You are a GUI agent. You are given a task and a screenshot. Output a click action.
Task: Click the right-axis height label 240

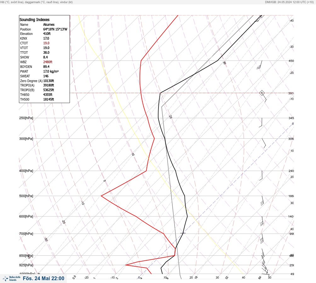point(291,171)
